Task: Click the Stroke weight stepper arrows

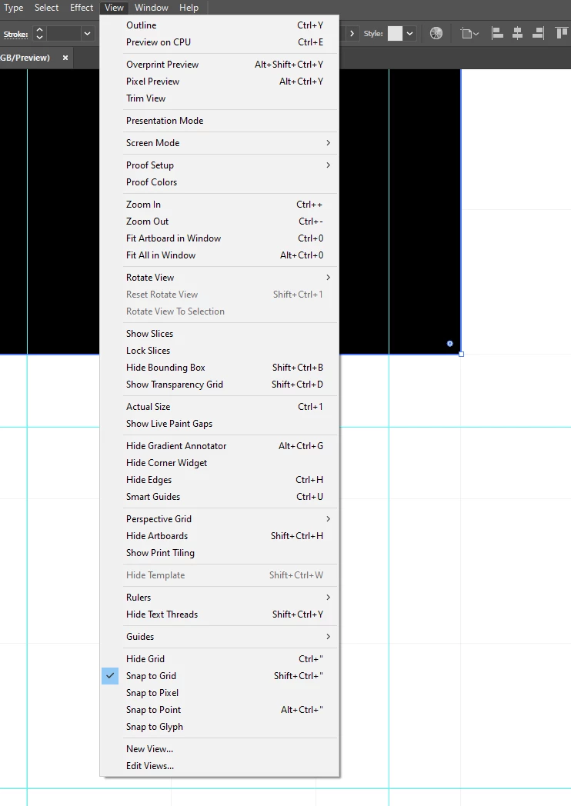Action: [39, 34]
